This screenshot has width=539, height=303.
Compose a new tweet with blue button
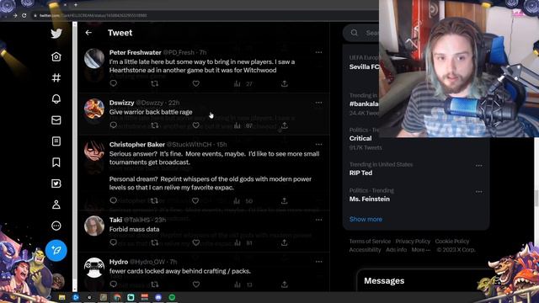pyautogui.click(x=56, y=251)
